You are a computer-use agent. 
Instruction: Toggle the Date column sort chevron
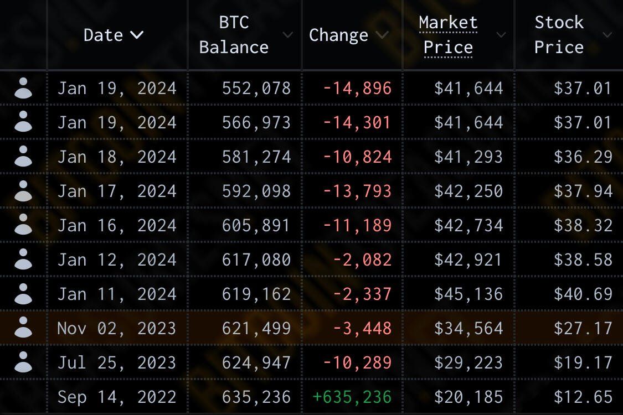[136, 35]
